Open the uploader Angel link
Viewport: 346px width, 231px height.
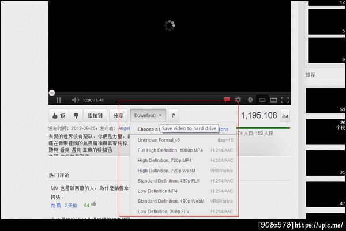pos(124,128)
